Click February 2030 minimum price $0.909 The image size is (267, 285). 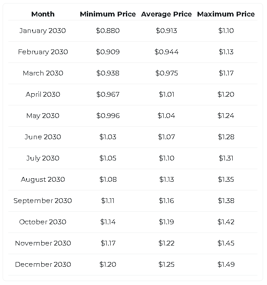click(108, 52)
